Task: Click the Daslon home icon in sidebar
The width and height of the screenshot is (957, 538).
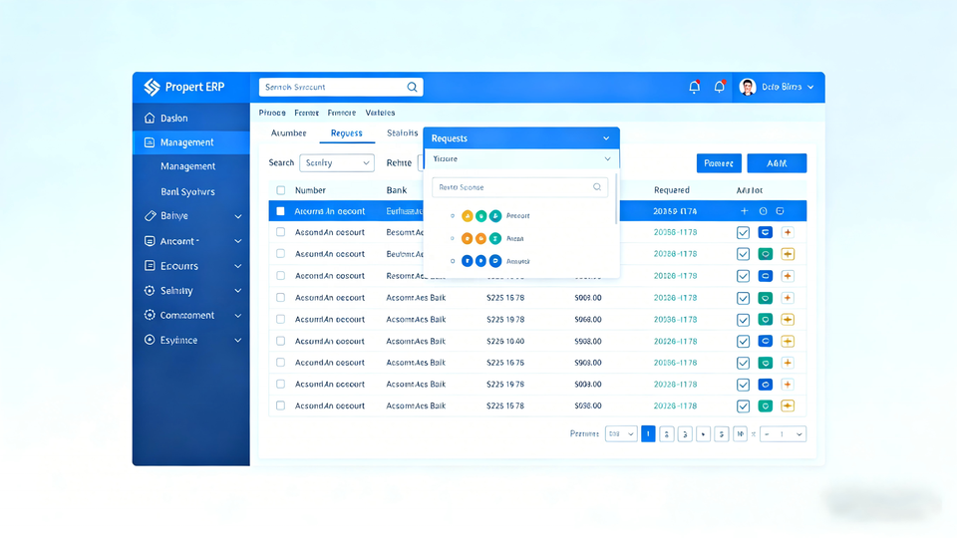Action: tap(150, 119)
